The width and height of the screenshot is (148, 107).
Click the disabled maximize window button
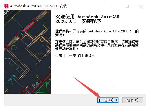click(127, 6)
